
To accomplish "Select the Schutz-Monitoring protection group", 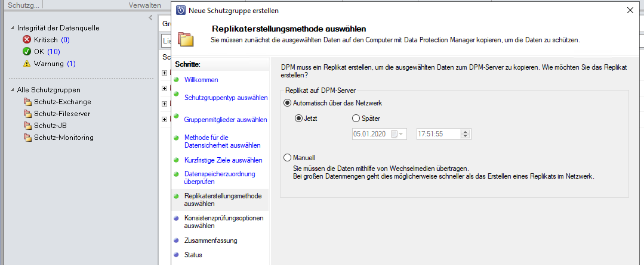I will click(64, 137).
